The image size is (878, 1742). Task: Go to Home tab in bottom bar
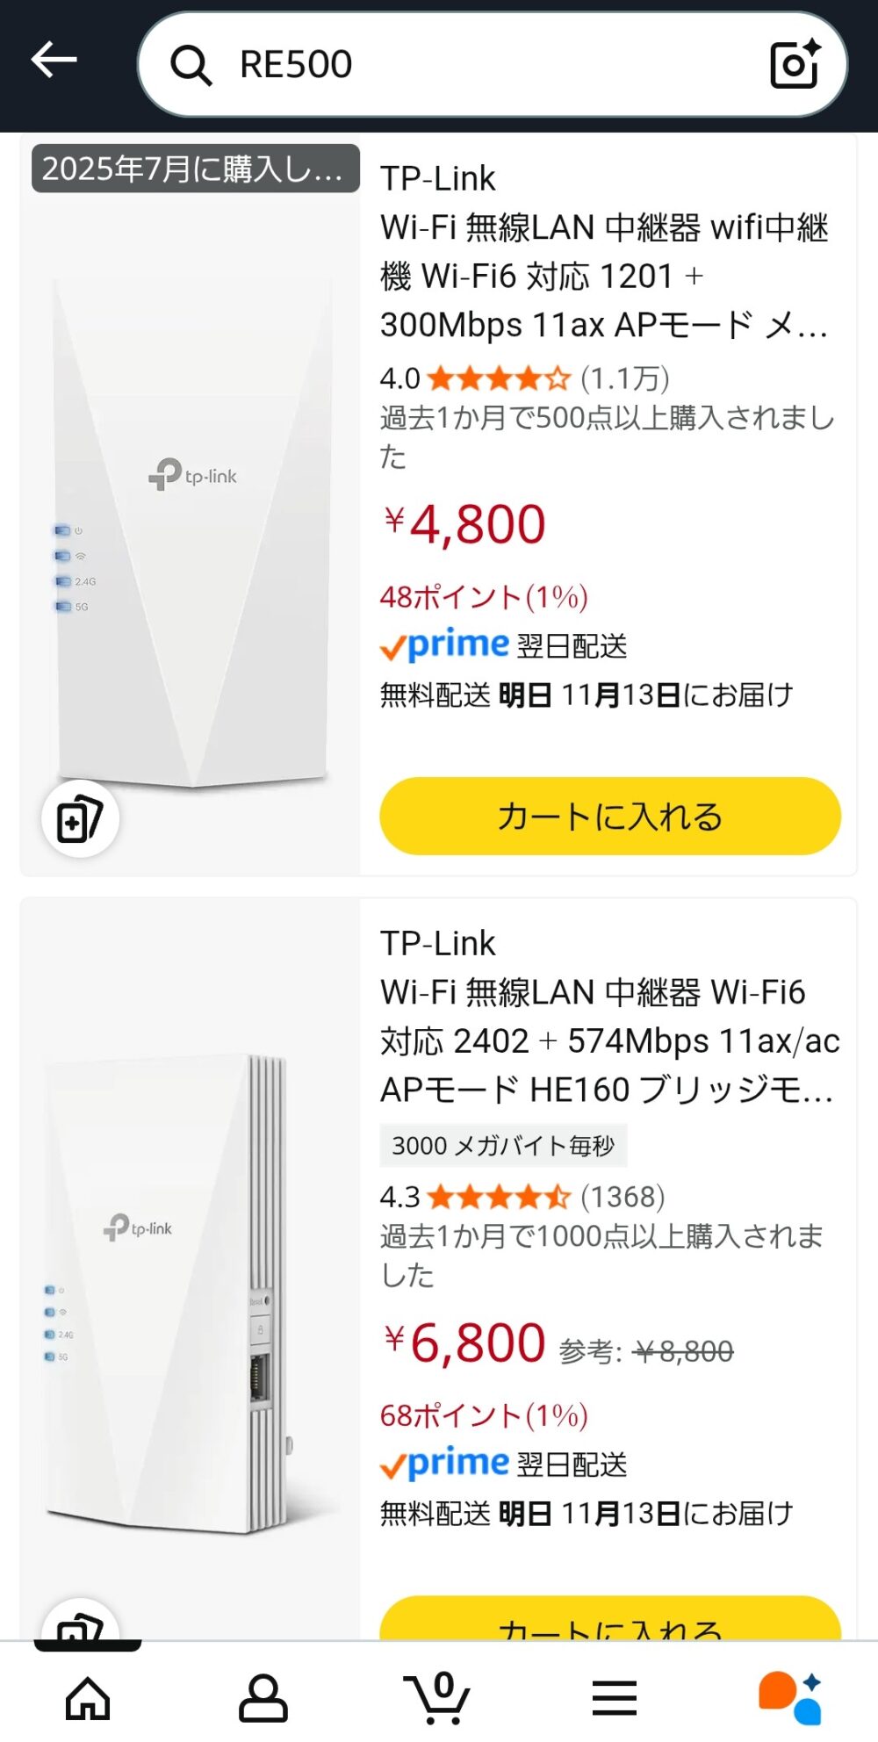pos(88,1697)
